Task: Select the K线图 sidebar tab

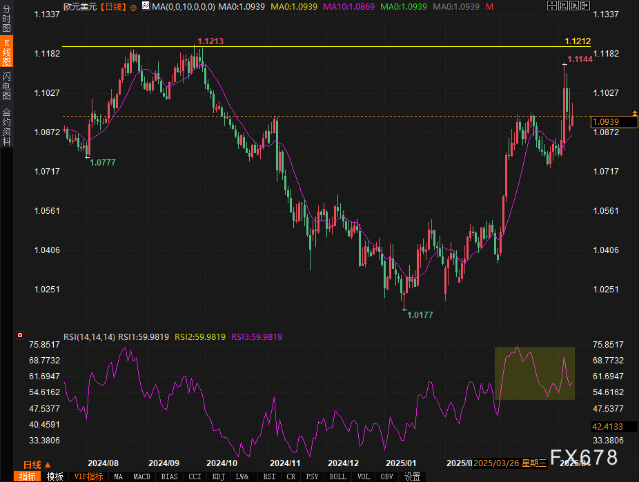Action: [x=6, y=52]
